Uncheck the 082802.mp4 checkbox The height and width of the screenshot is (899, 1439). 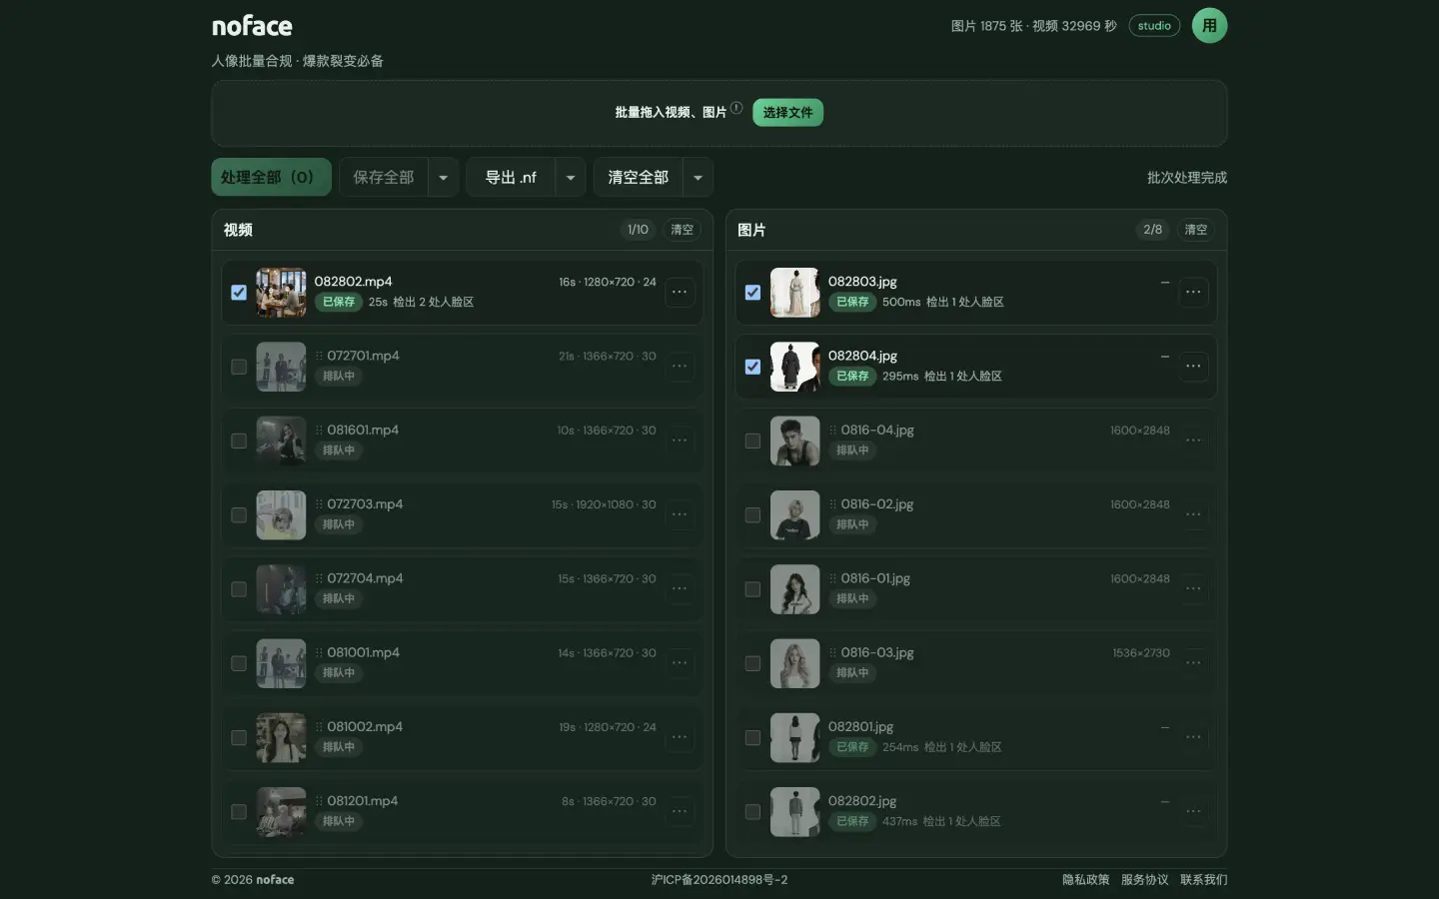tap(239, 293)
